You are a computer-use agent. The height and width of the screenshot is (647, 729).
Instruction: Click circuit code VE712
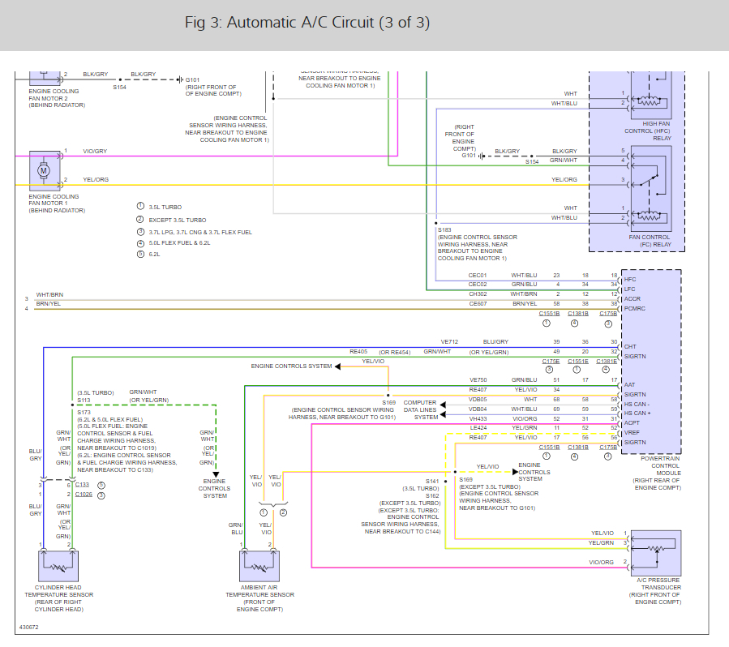[x=449, y=341]
